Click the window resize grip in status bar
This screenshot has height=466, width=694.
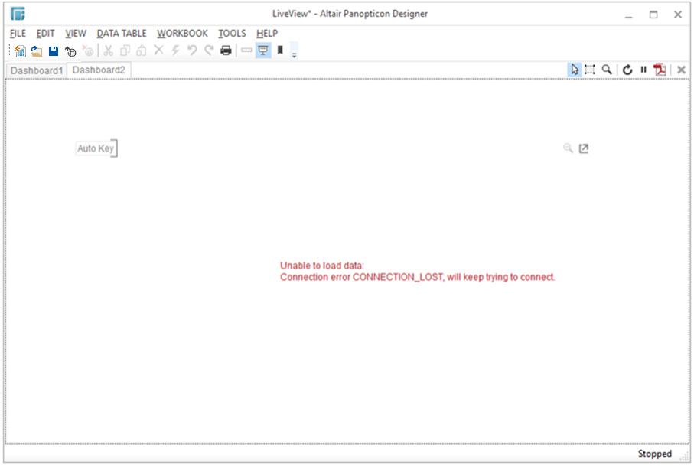pos(684,457)
